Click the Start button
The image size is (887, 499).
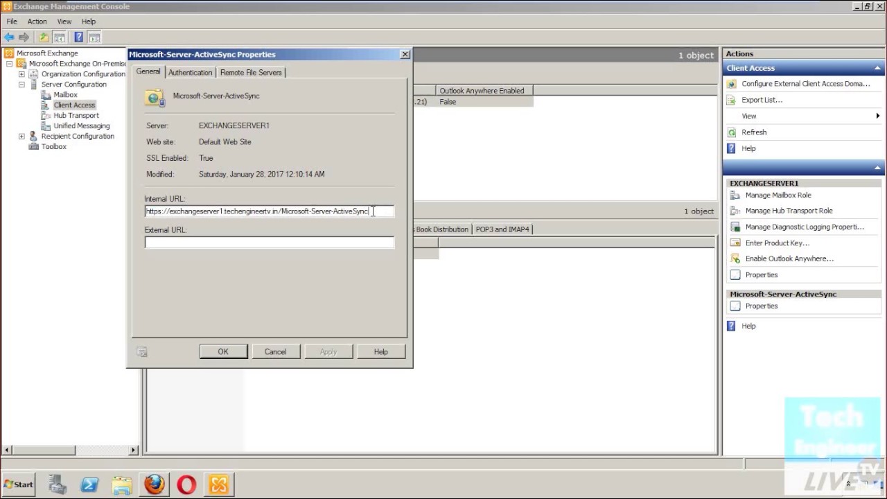19,484
